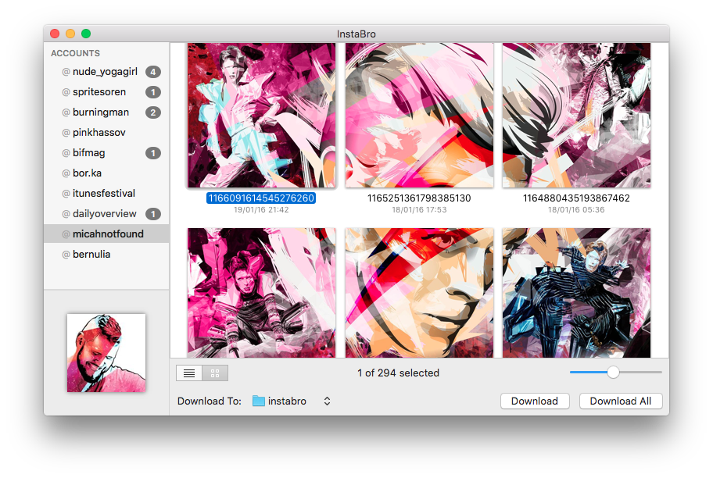Open the itunesfestival account
The width and height of the screenshot is (713, 478).
[106, 194]
